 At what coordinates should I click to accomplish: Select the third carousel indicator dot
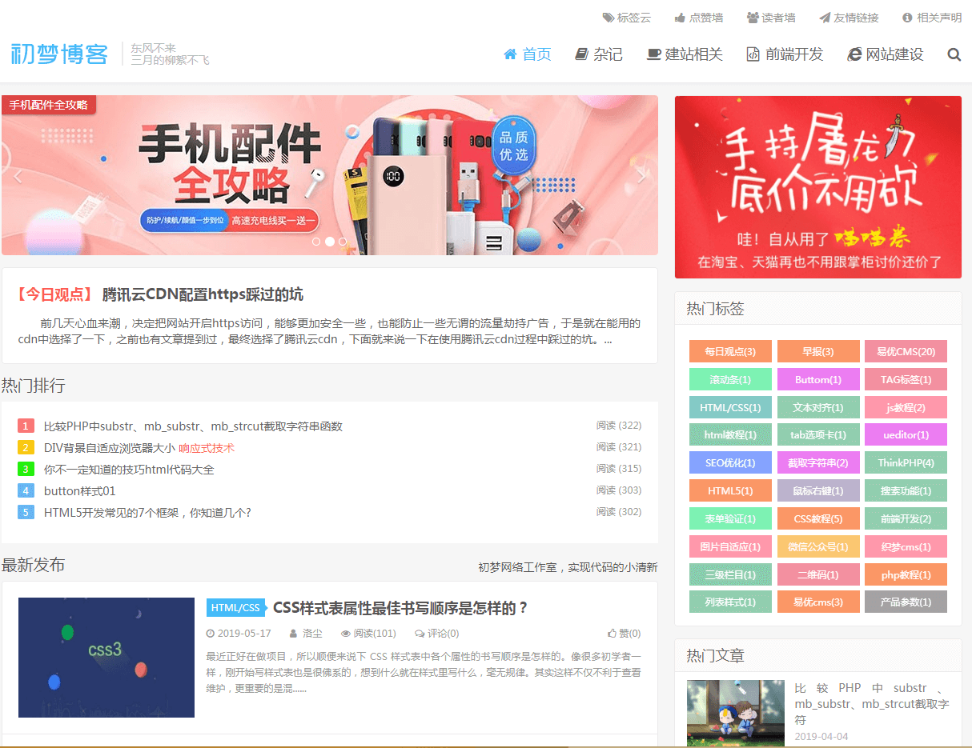(343, 241)
